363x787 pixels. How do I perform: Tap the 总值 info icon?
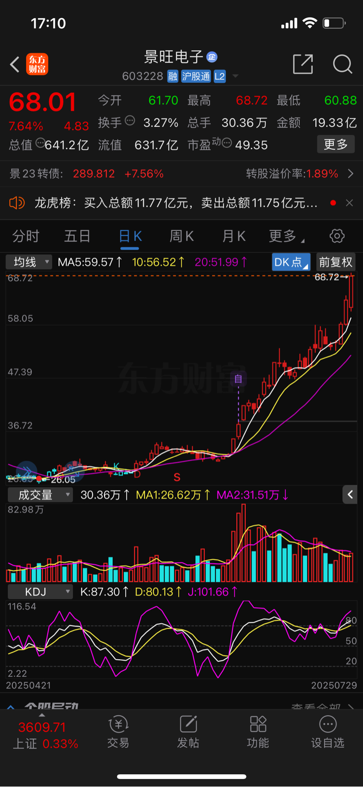[x=40, y=143]
